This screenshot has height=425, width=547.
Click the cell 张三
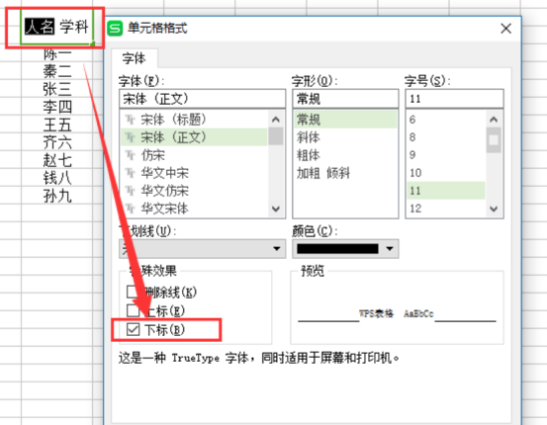[56, 89]
